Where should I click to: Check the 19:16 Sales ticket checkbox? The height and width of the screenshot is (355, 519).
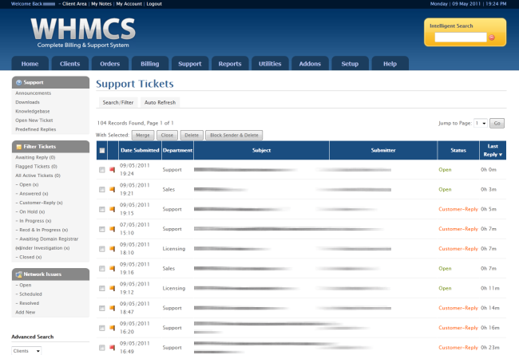point(102,269)
